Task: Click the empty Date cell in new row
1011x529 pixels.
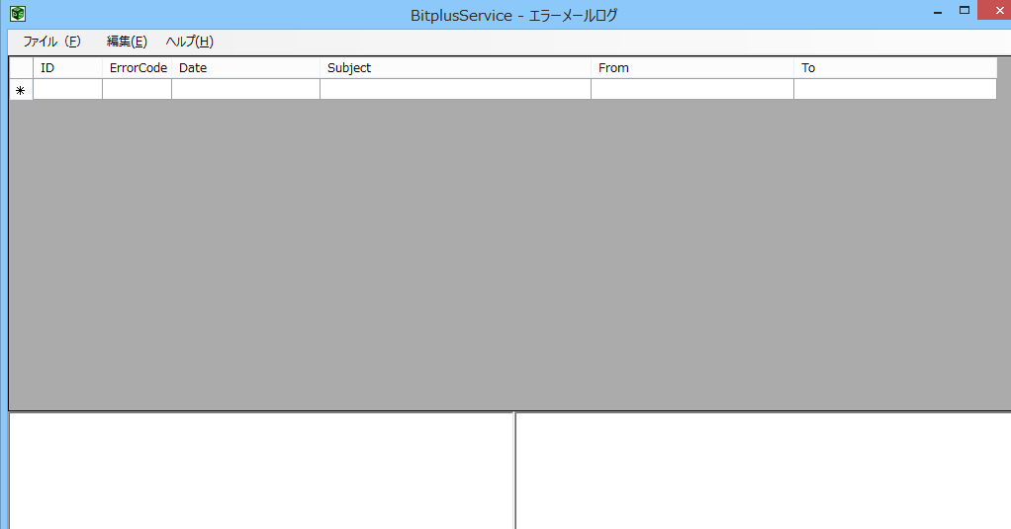Action: tap(245, 90)
